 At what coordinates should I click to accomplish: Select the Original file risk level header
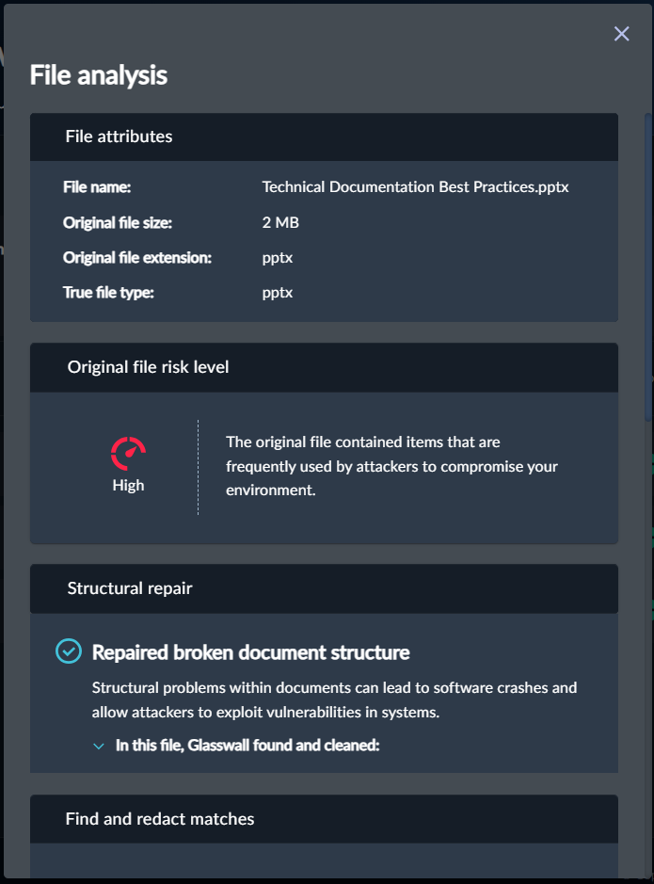tap(148, 367)
